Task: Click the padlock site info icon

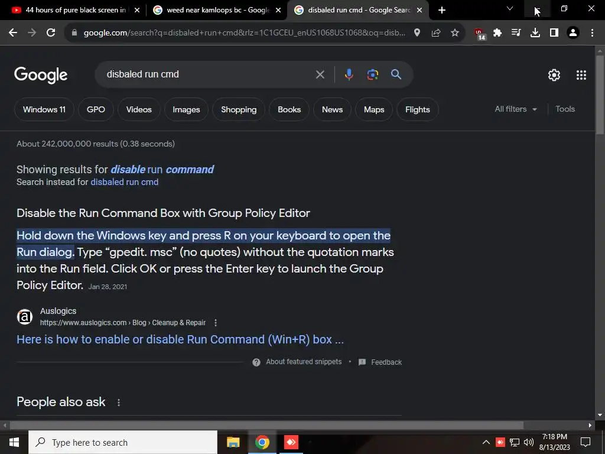Action: pyautogui.click(x=74, y=33)
